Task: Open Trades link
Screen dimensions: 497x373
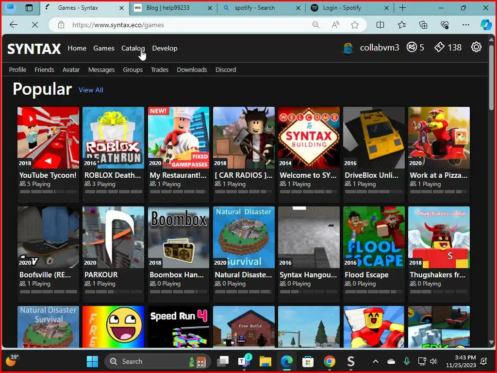Action: 159,69
